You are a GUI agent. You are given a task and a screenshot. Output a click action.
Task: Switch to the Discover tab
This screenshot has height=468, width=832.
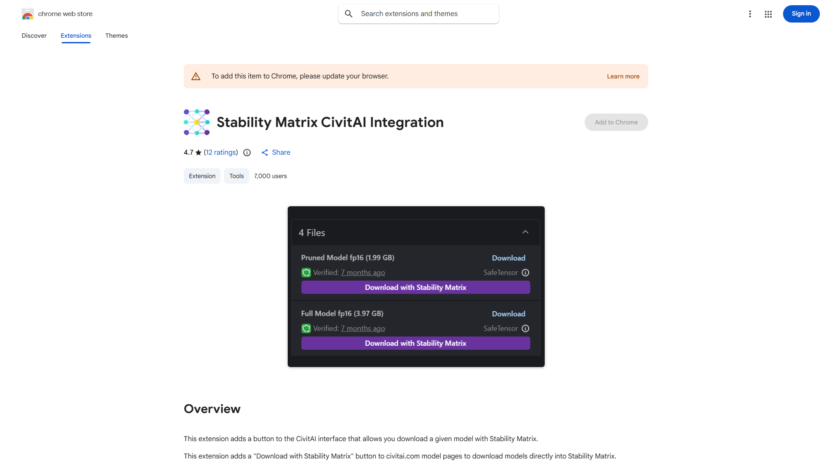34,36
